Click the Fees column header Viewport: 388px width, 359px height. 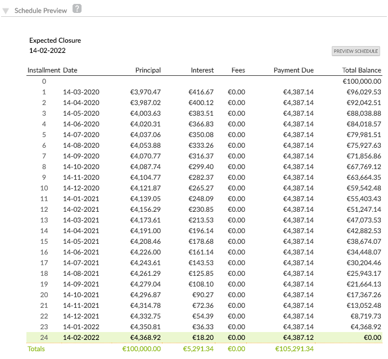tap(238, 70)
